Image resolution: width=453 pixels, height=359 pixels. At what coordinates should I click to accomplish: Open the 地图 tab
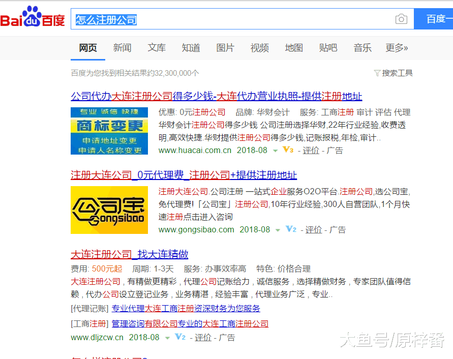[294, 48]
